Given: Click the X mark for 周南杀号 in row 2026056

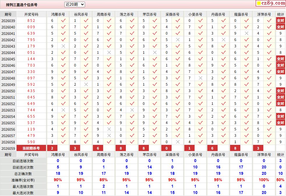Looking at the screenshot, I should click(109, 129).
